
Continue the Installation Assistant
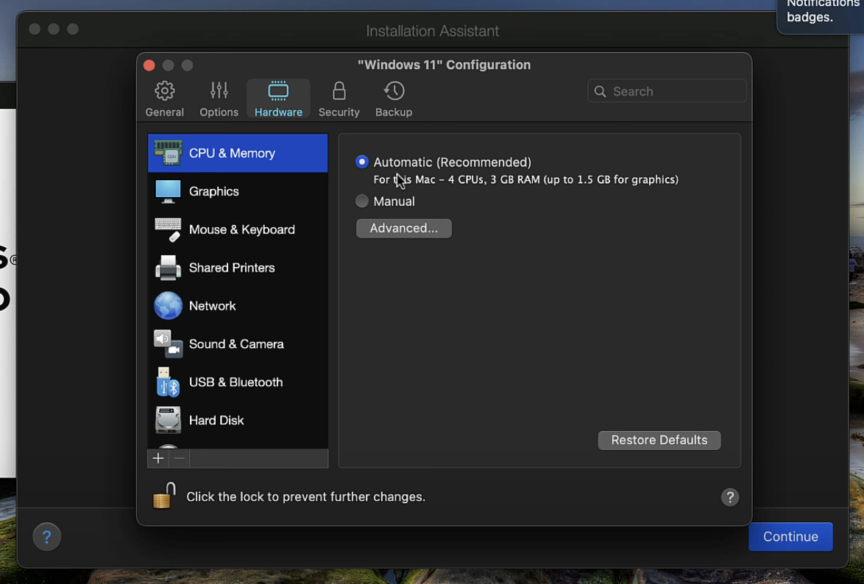coord(790,537)
